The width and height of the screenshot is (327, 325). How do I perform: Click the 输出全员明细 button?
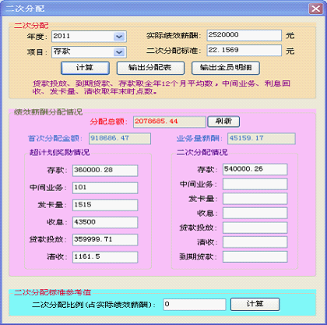tap(226, 68)
